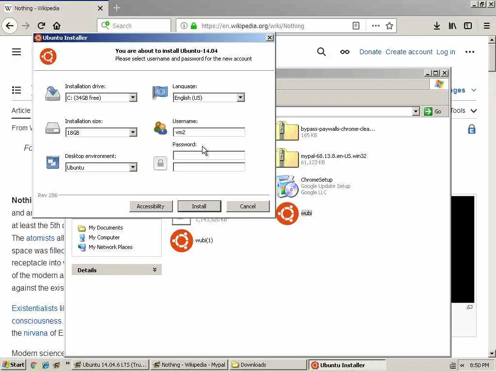Open the browser hamburger menu

[487, 26]
